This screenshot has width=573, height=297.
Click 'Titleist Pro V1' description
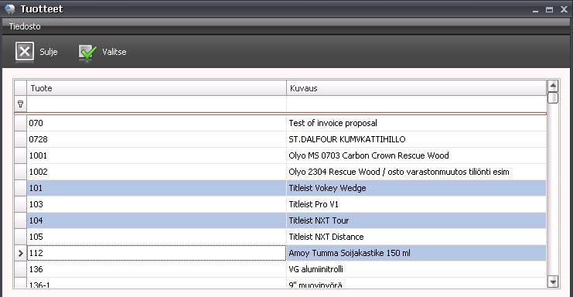click(313, 204)
